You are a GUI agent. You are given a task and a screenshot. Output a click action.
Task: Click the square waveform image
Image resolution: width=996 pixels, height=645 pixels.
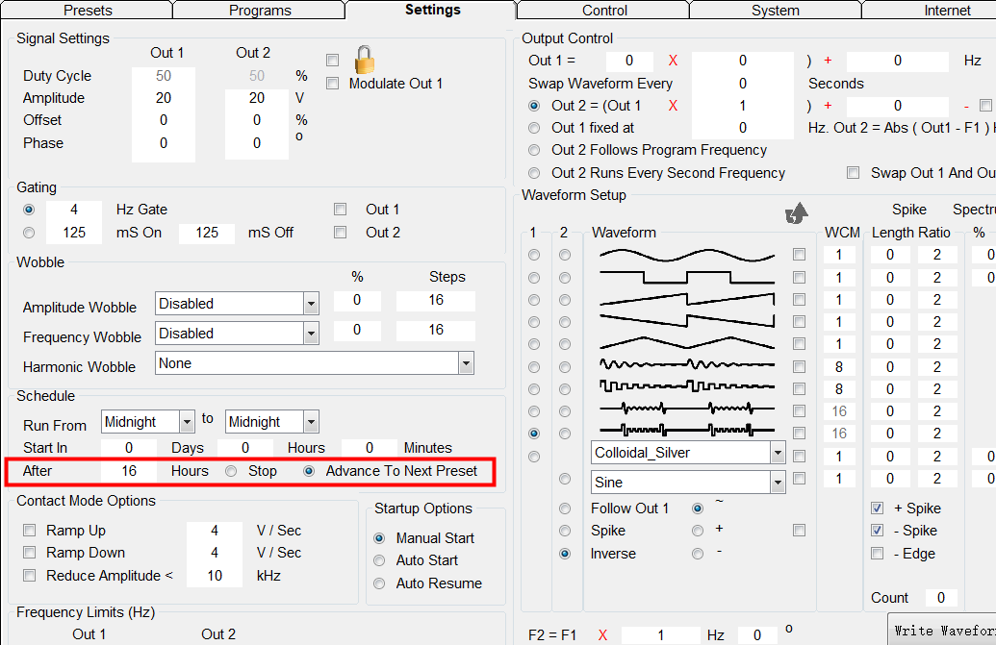(x=686, y=278)
